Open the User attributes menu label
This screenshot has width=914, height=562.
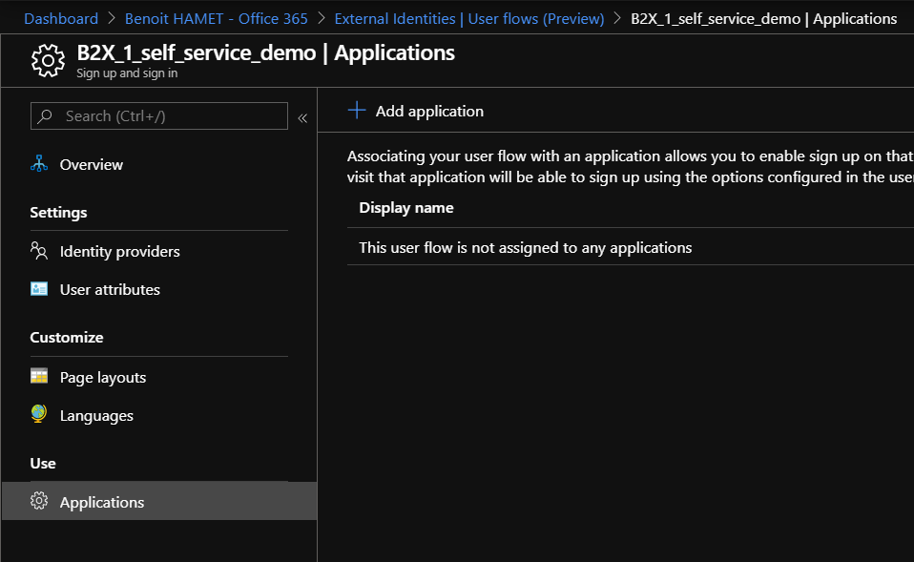(110, 290)
